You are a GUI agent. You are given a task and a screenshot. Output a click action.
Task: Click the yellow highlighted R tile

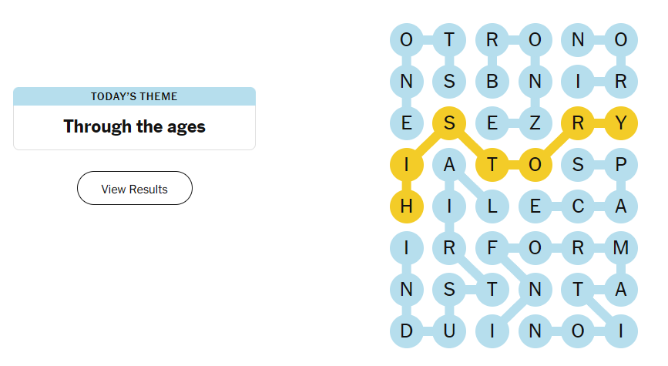[578, 123]
